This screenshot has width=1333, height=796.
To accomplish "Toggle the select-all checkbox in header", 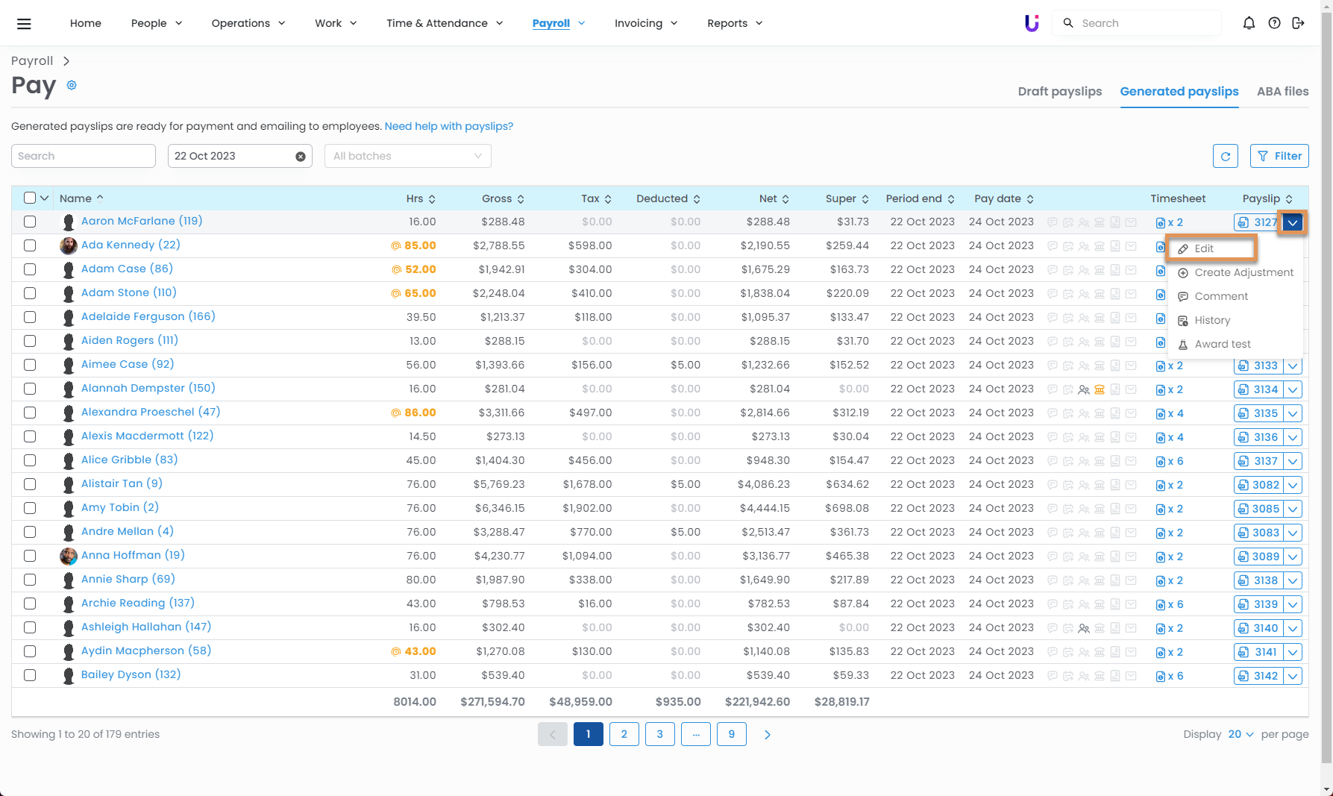I will 30,198.
